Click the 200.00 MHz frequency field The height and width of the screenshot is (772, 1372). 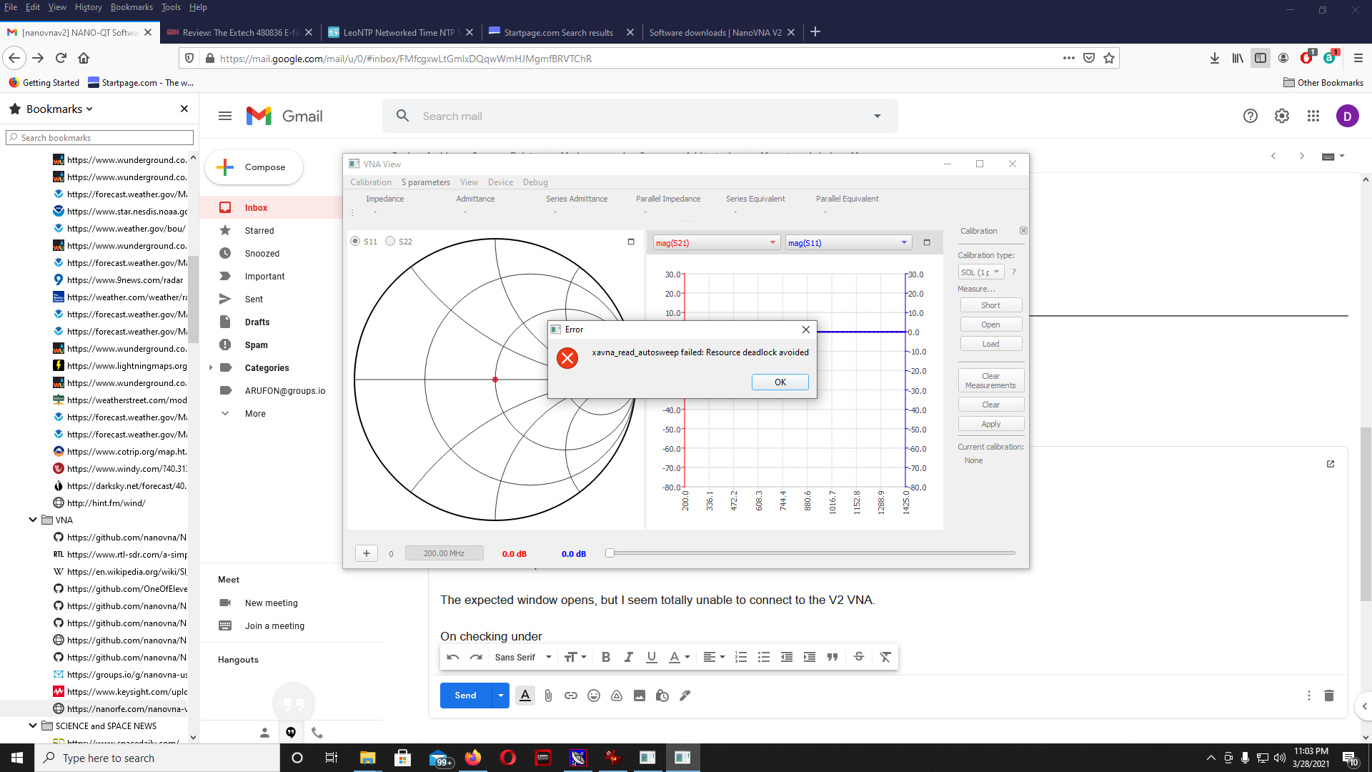coord(444,553)
